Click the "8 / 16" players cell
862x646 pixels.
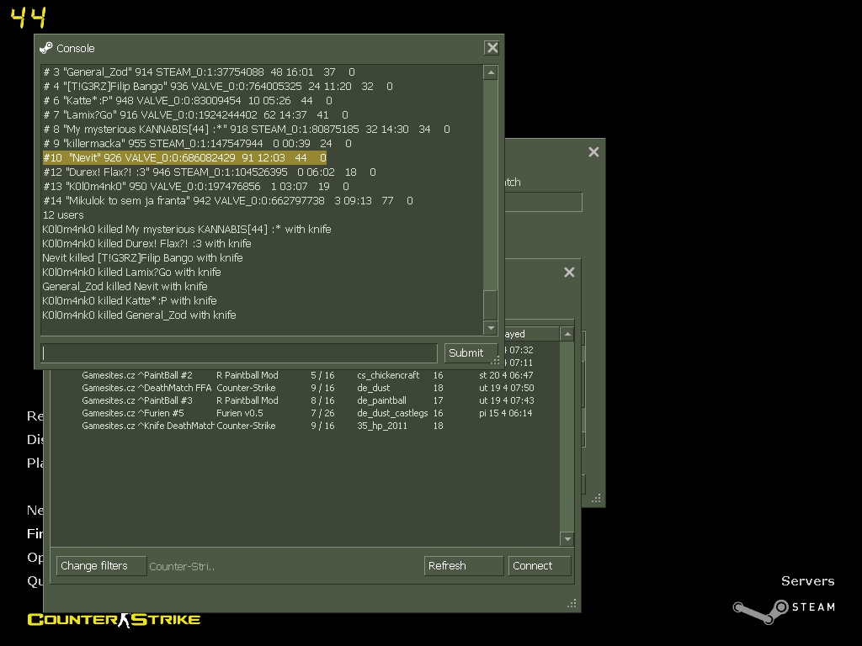[322, 400]
